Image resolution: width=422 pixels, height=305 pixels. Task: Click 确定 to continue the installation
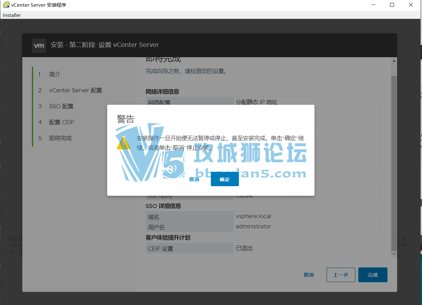[x=225, y=179]
